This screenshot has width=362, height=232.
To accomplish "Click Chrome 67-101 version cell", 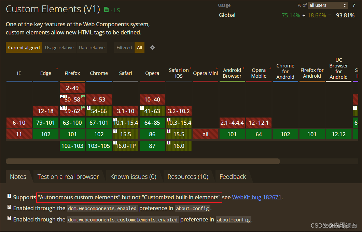I will click(x=99, y=123).
